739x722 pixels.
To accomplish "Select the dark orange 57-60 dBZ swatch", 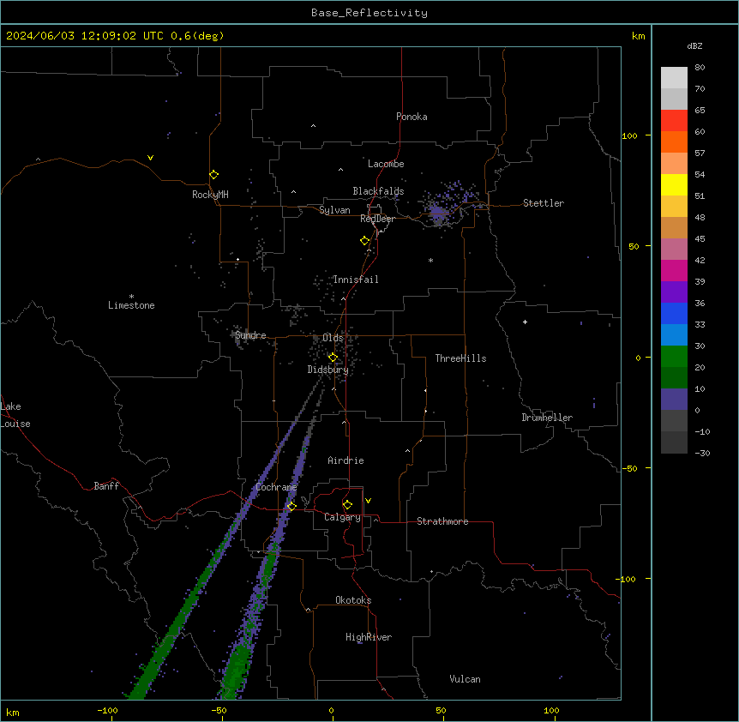I will pos(674,141).
